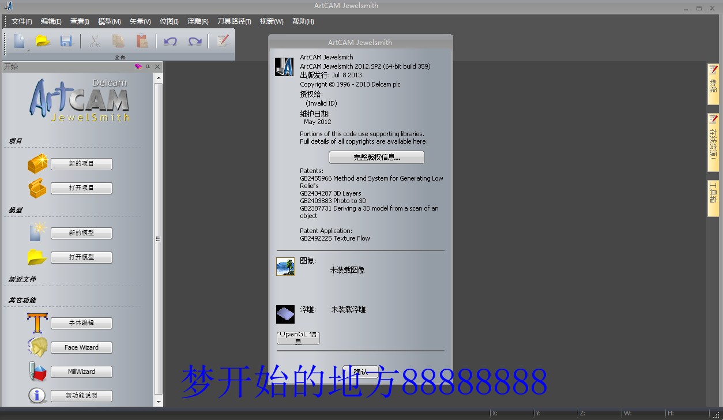Click the 完整版权信息... button in About dialog
The image size is (723, 420).
coord(376,157)
